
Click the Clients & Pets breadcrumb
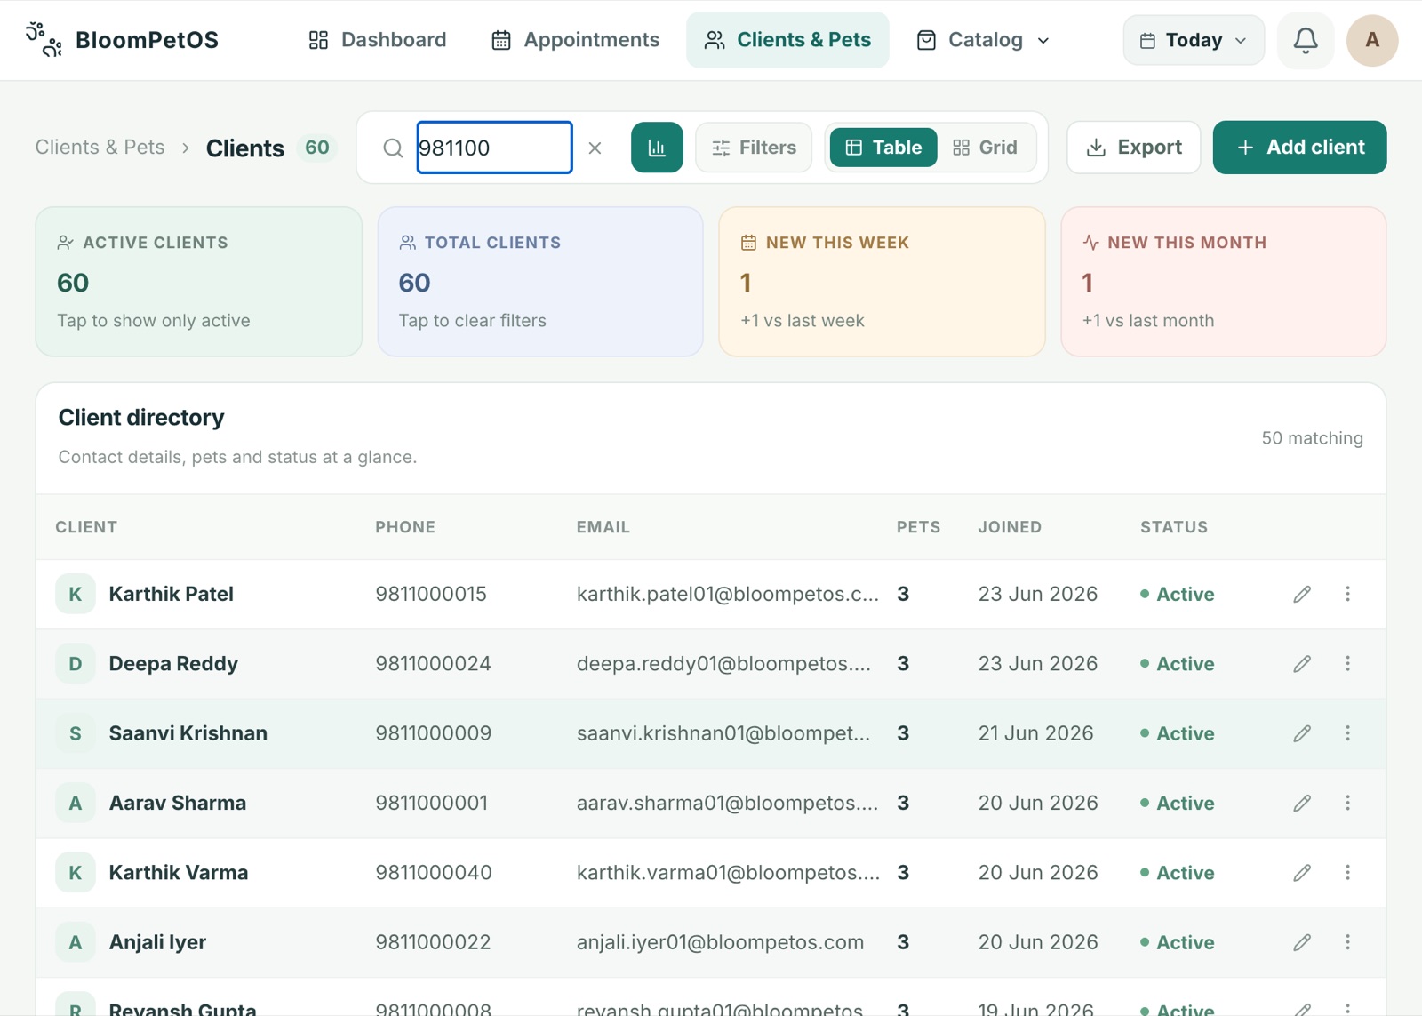100,148
